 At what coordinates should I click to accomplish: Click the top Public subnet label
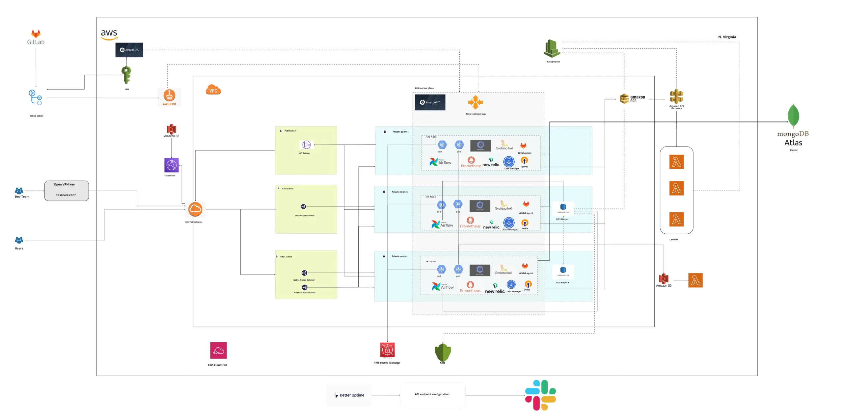point(290,131)
